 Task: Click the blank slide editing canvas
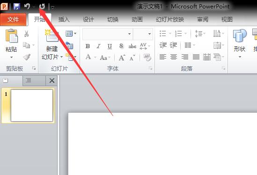(162, 144)
